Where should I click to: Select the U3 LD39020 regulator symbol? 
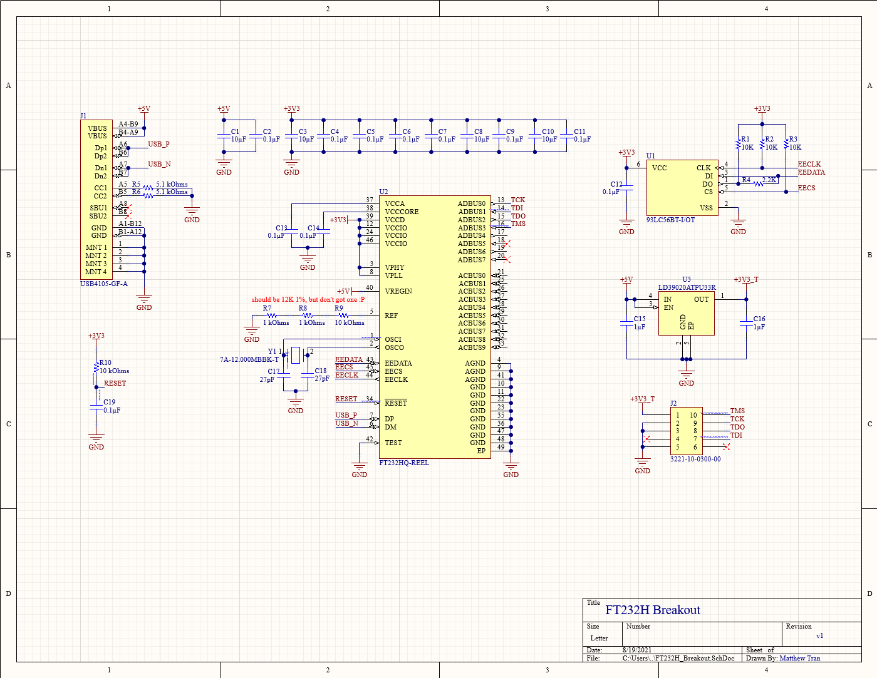click(x=686, y=313)
